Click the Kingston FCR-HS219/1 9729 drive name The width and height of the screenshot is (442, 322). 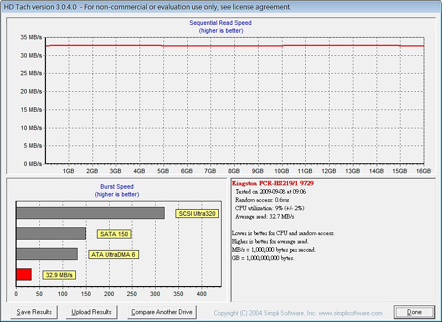click(x=273, y=183)
